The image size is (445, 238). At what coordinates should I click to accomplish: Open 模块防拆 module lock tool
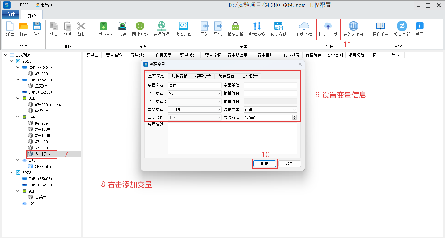pyautogui.click(x=235, y=26)
